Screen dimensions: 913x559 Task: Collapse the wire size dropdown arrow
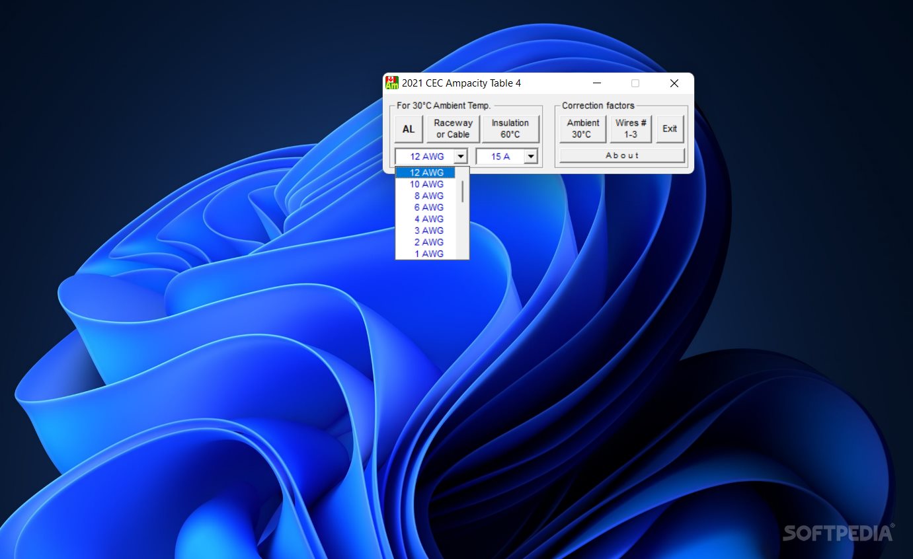tap(461, 157)
